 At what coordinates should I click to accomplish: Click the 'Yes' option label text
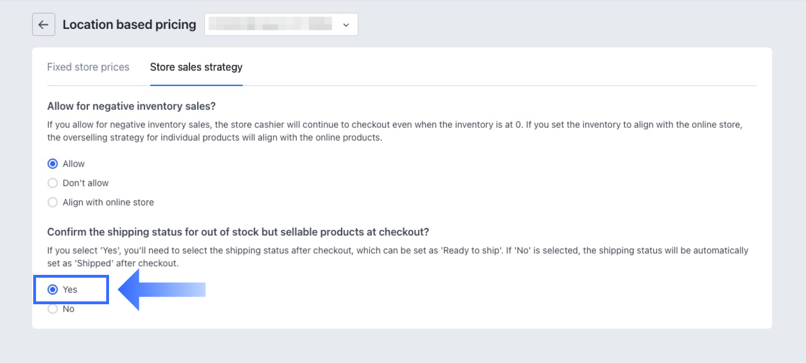point(70,290)
